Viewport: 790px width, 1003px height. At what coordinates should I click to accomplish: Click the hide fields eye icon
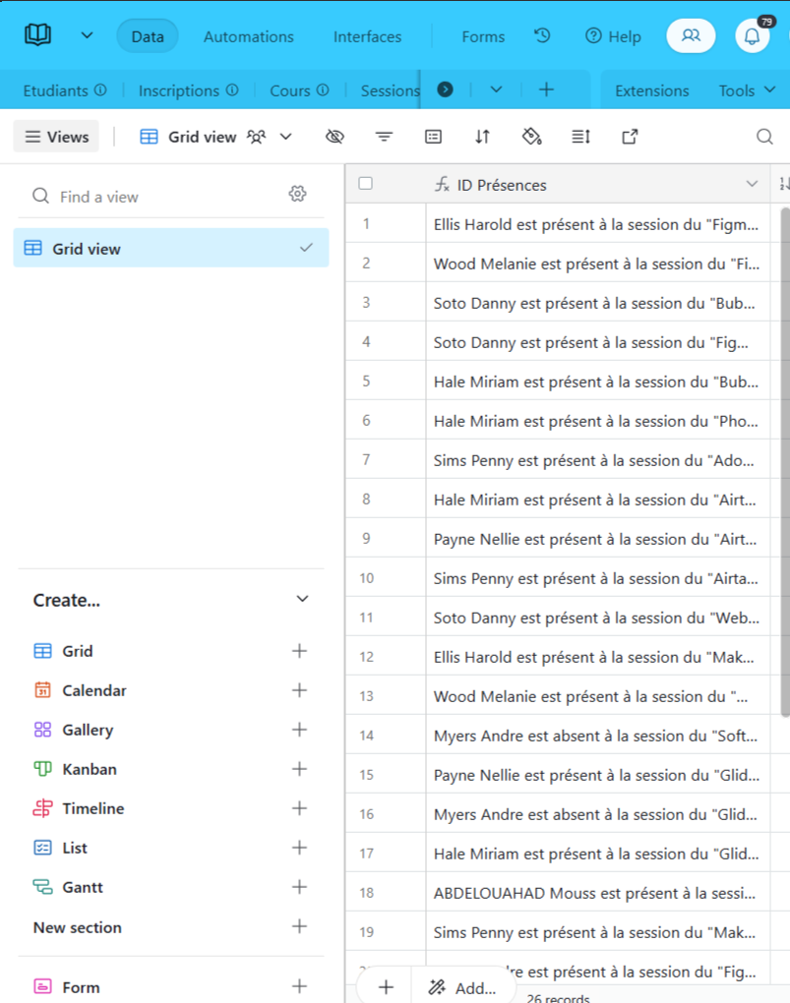(334, 137)
